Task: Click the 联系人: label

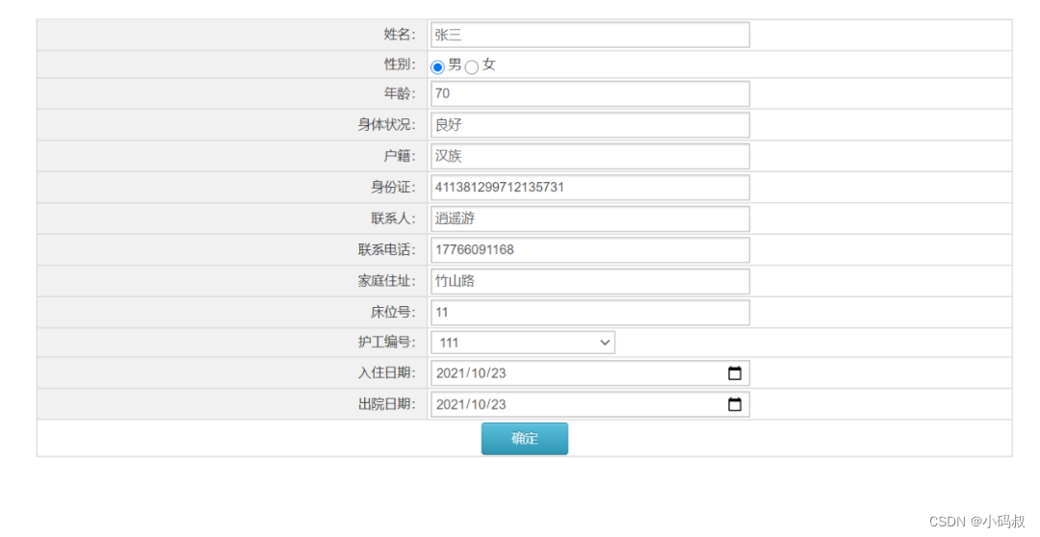Action: coord(393,218)
